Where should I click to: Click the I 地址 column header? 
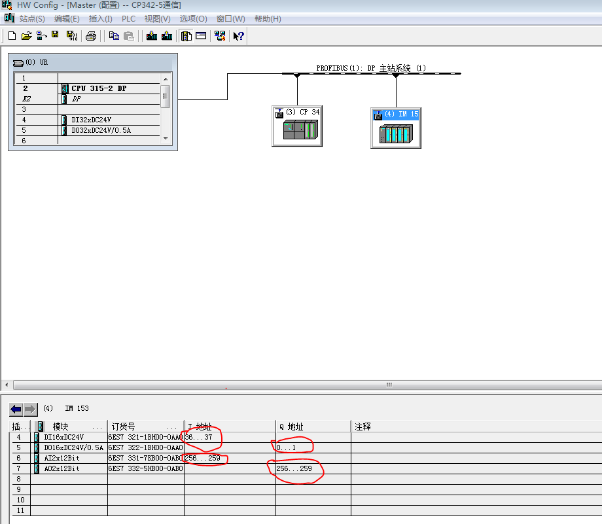(230, 427)
